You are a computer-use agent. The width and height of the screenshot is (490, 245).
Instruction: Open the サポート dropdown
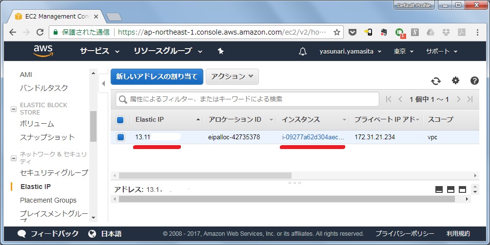(x=442, y=52)
